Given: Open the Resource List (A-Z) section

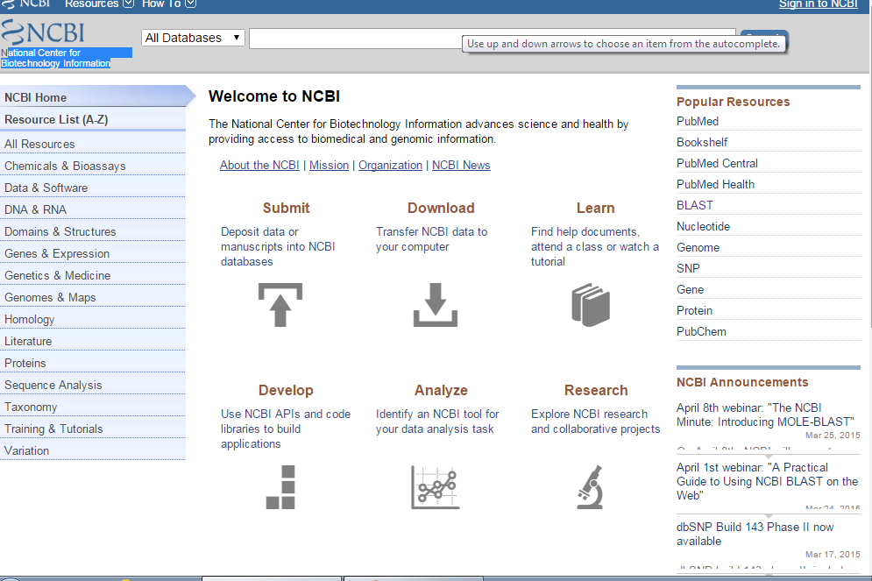Looking at the screenshot, I should click(x=55, y=120).
